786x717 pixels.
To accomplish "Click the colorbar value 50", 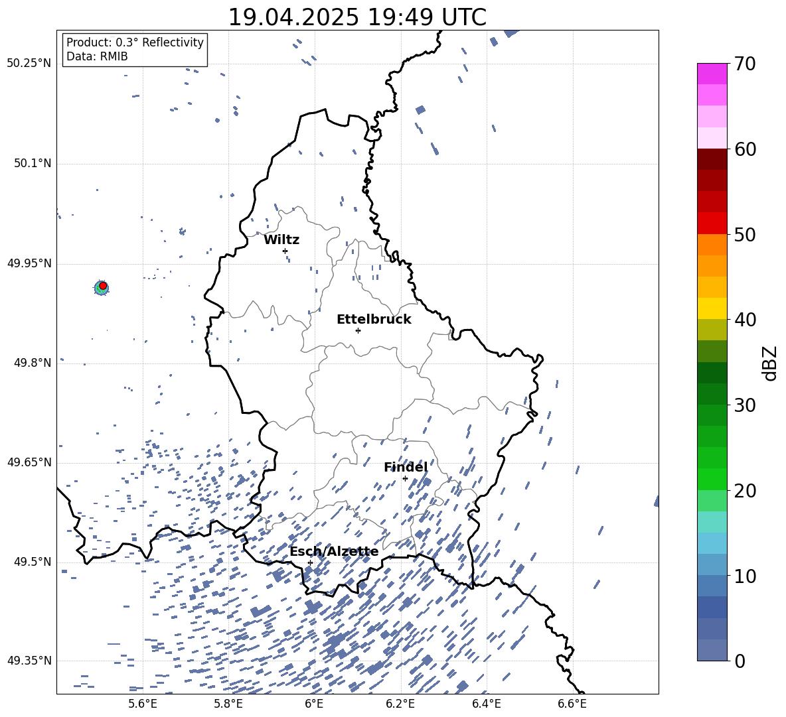I will (x=746, y=234).
